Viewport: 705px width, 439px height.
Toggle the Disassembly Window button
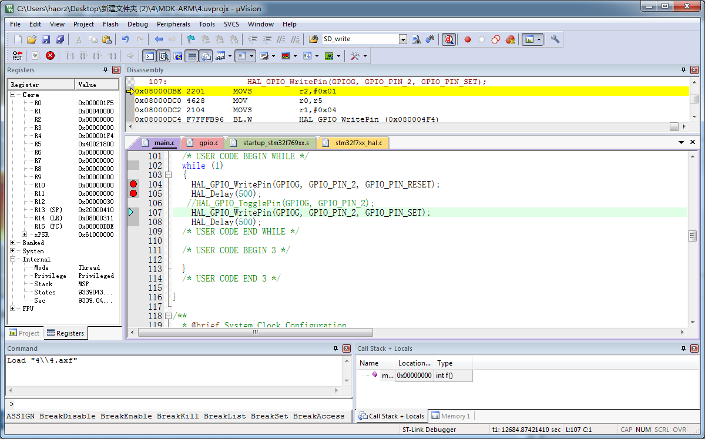pyautogui.click(x=163, y=56)
